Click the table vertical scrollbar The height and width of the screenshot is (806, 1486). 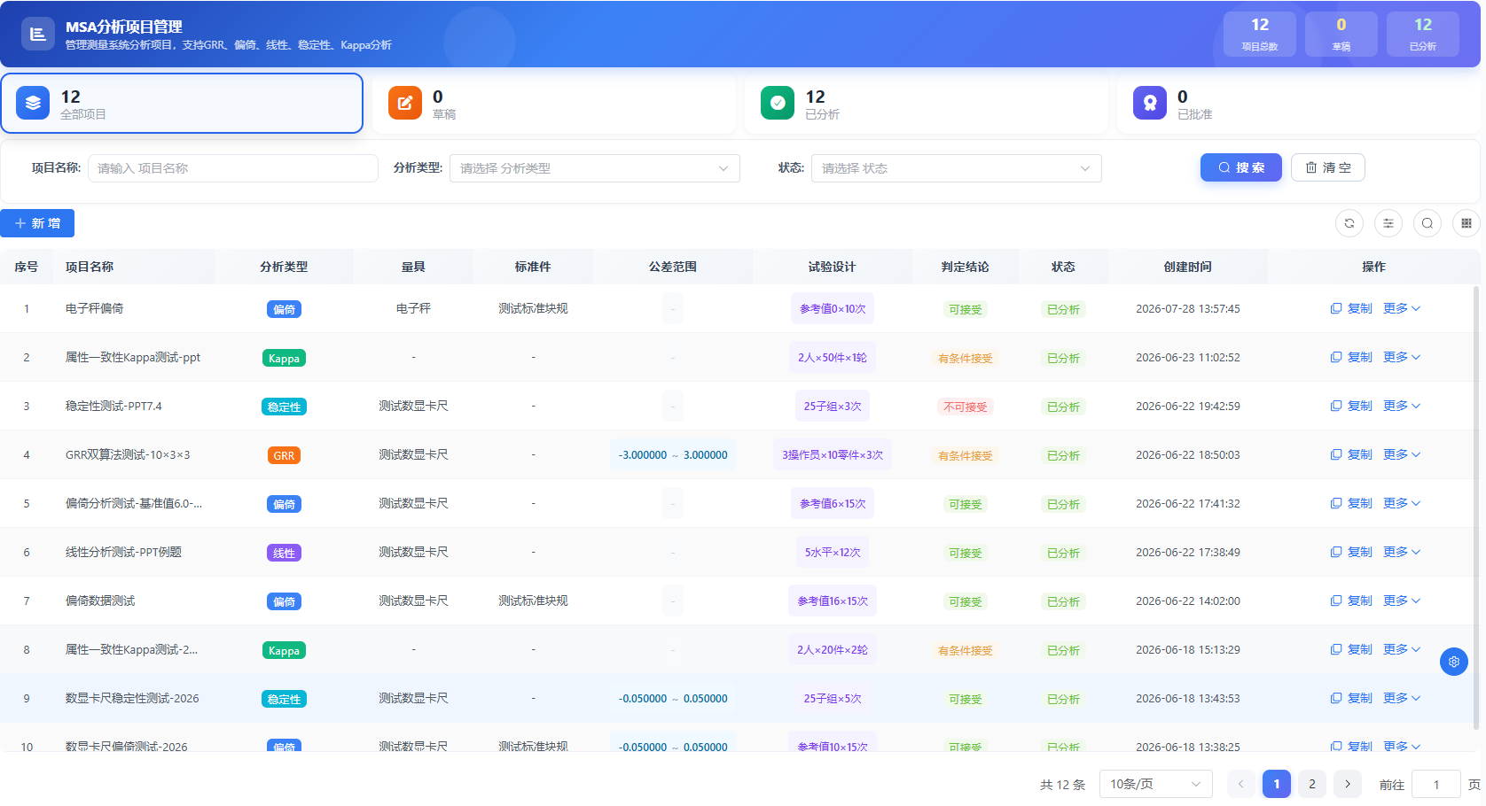pyautogui.click(x=1475, y=507)
